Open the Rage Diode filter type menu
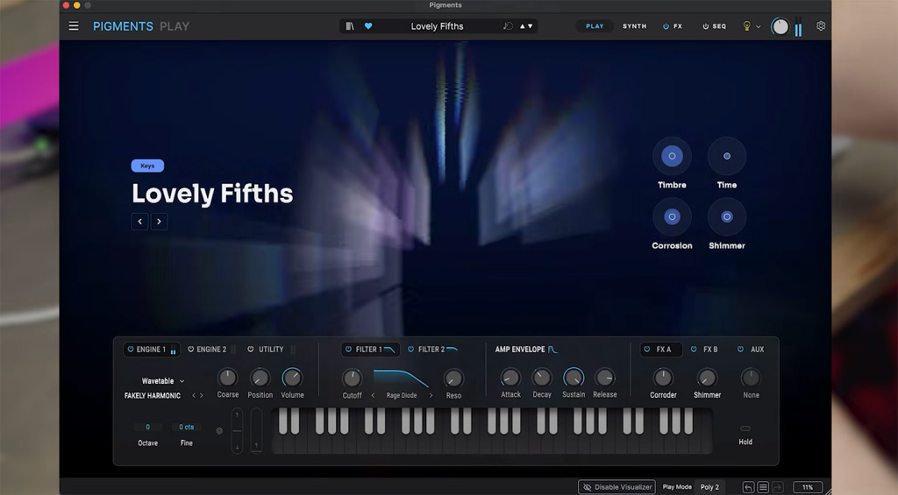Screen dimensions: 898x495 click(x=402, y=395)
